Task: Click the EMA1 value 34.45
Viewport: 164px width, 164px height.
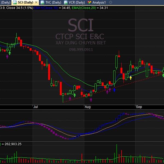Action: [66, 8]
